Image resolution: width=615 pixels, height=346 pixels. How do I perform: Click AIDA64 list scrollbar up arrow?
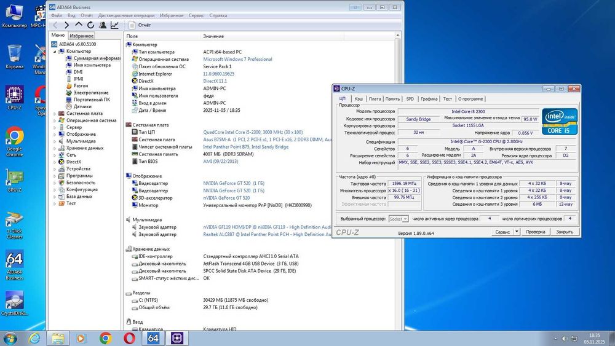click(x=398, y=36)
